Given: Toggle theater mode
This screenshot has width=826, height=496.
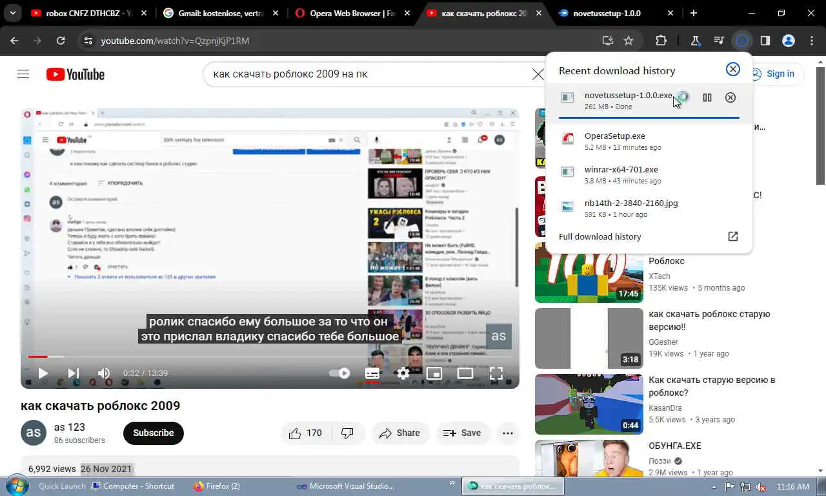Looking at the screenshot, I should pyautogui.click(x=465, y=373).
